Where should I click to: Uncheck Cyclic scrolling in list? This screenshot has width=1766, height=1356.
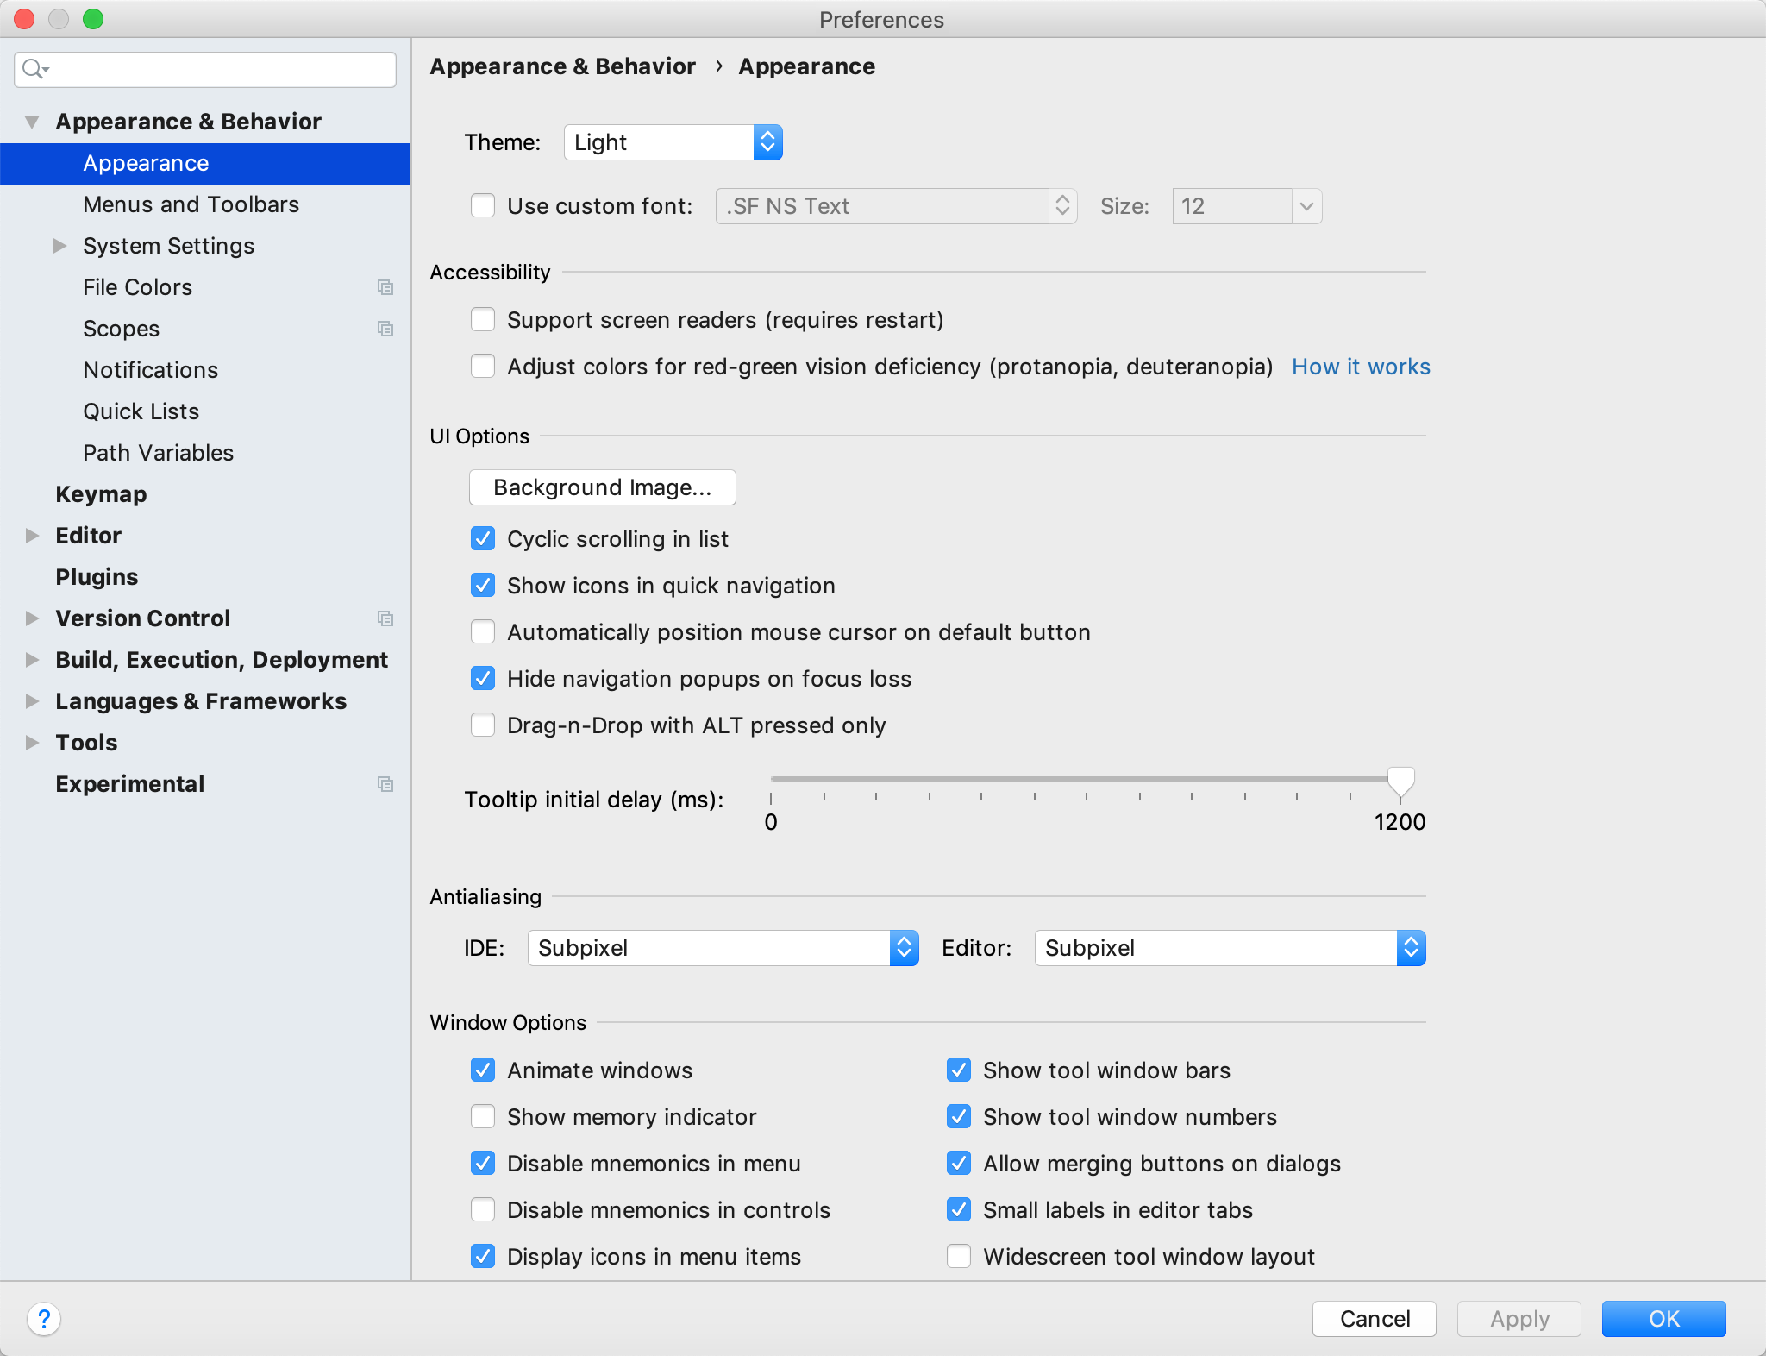point(483,539)
